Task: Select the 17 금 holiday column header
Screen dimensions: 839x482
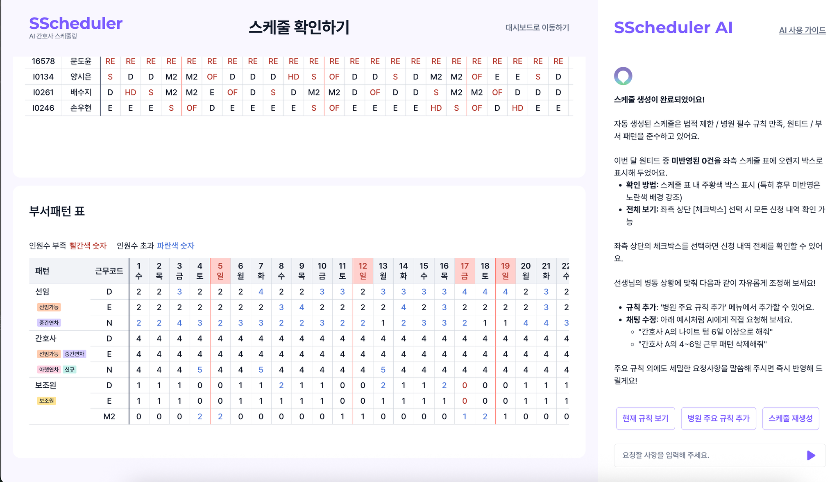Action: point(465,271)
